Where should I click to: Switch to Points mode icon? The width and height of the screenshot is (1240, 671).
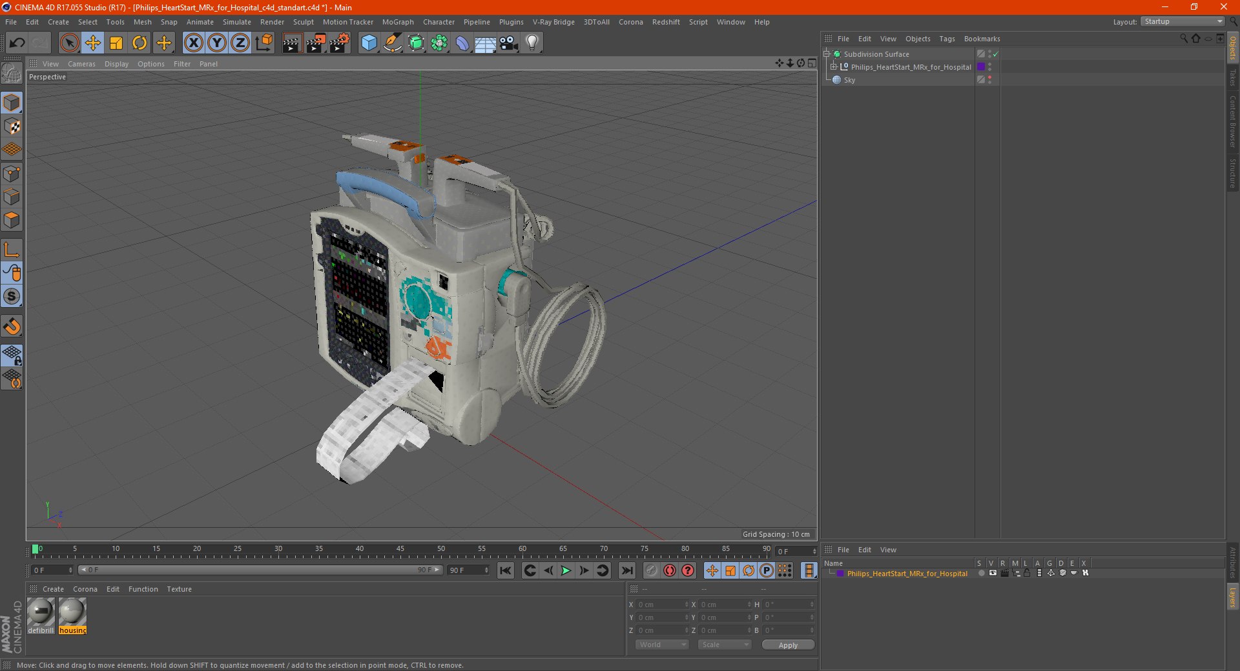(x=12, y=173)
